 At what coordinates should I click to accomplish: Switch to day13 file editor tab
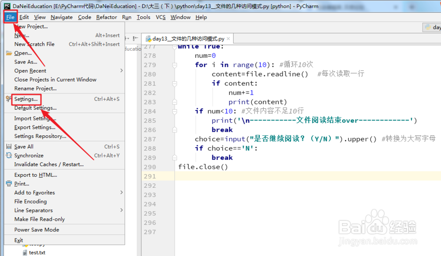[x=188, y=38]
